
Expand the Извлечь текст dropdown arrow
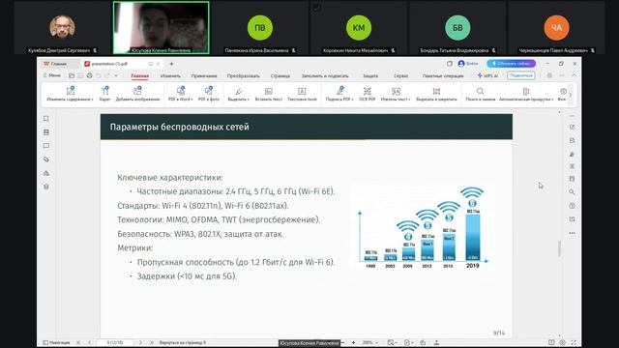(409, 100)
